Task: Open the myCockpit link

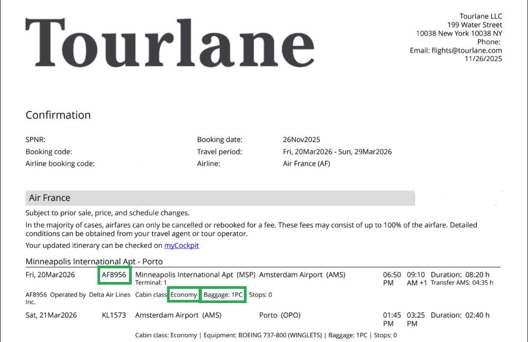Action: [x=182, y=245]
